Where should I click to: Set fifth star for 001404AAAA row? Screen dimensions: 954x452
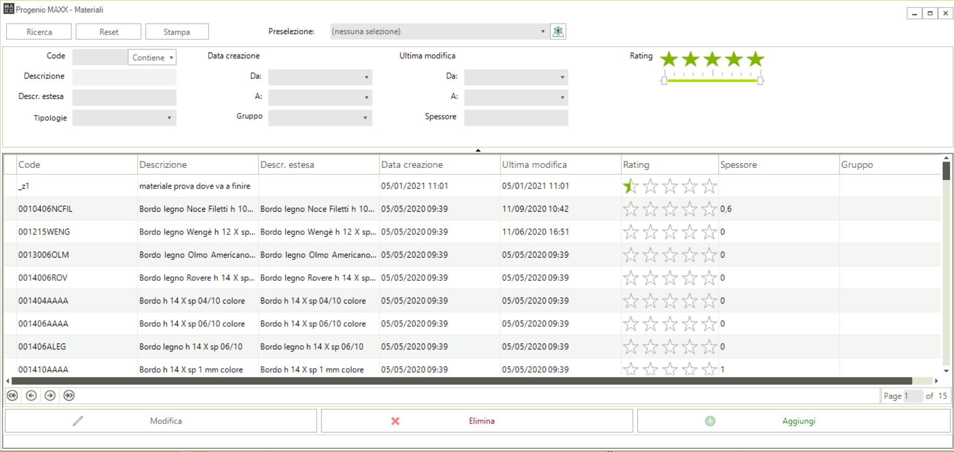click(x=709, y=301)
